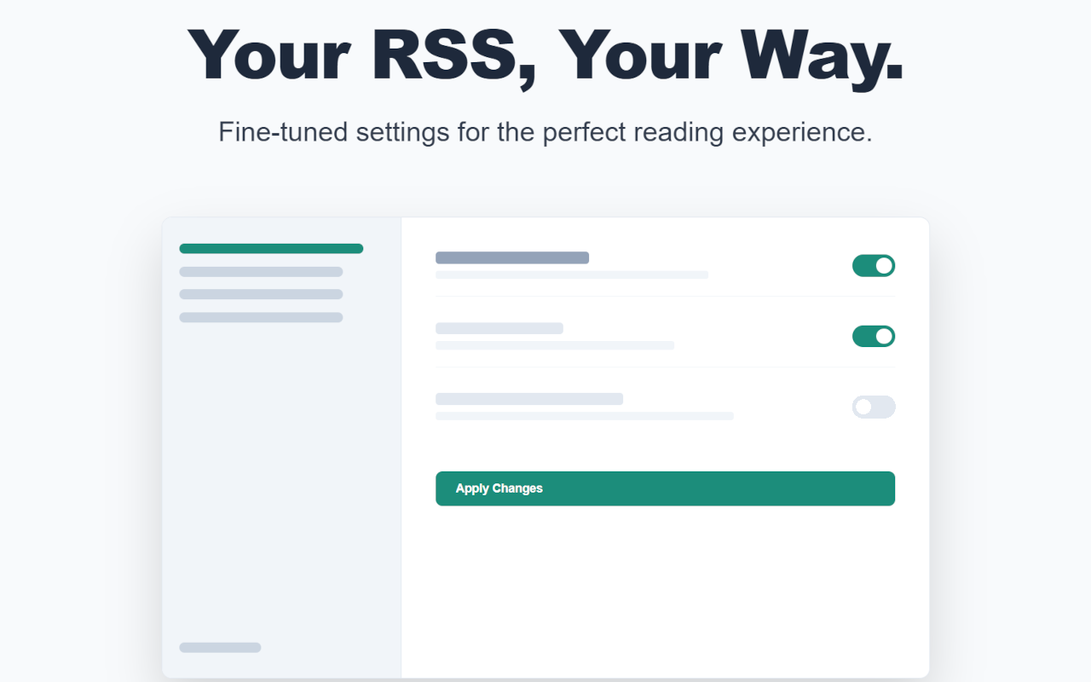Turn off the first setting's green toggle

tap(874, 265)
